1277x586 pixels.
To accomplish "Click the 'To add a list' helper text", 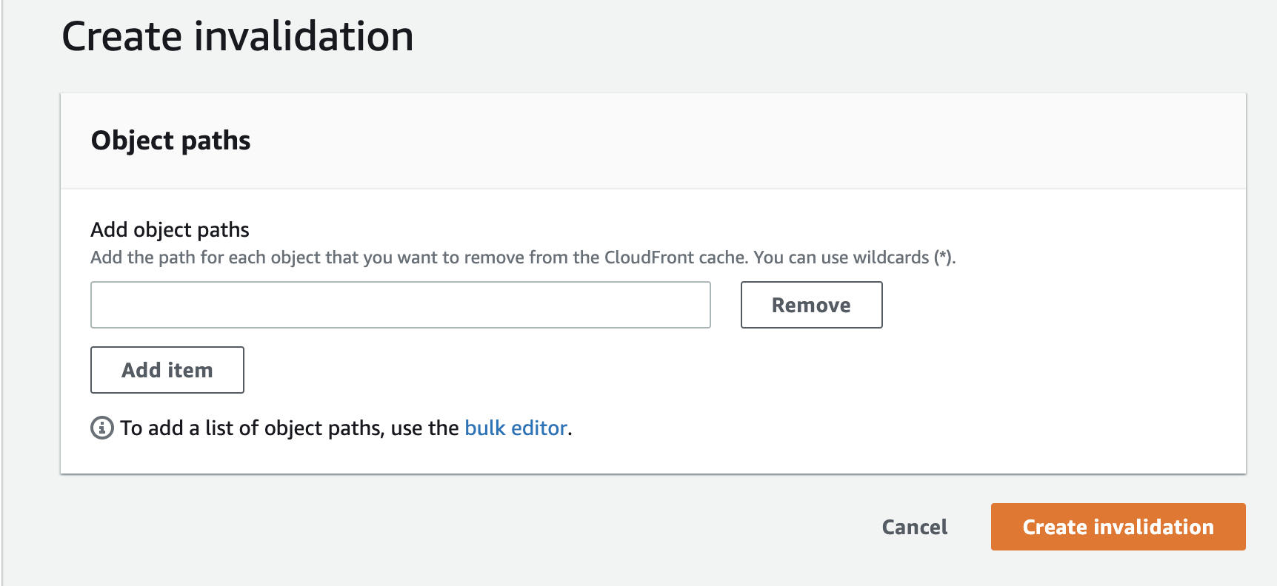I will pyautogui.click(x=289, y=428).
